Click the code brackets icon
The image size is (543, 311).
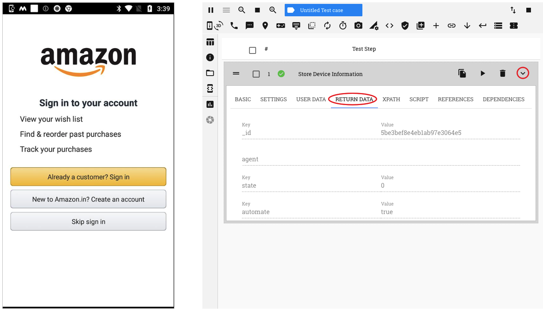pos(390,26)
